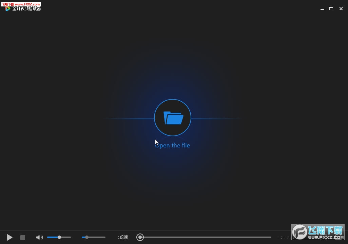Click the far right end of the volume track

tap(70, 237)
